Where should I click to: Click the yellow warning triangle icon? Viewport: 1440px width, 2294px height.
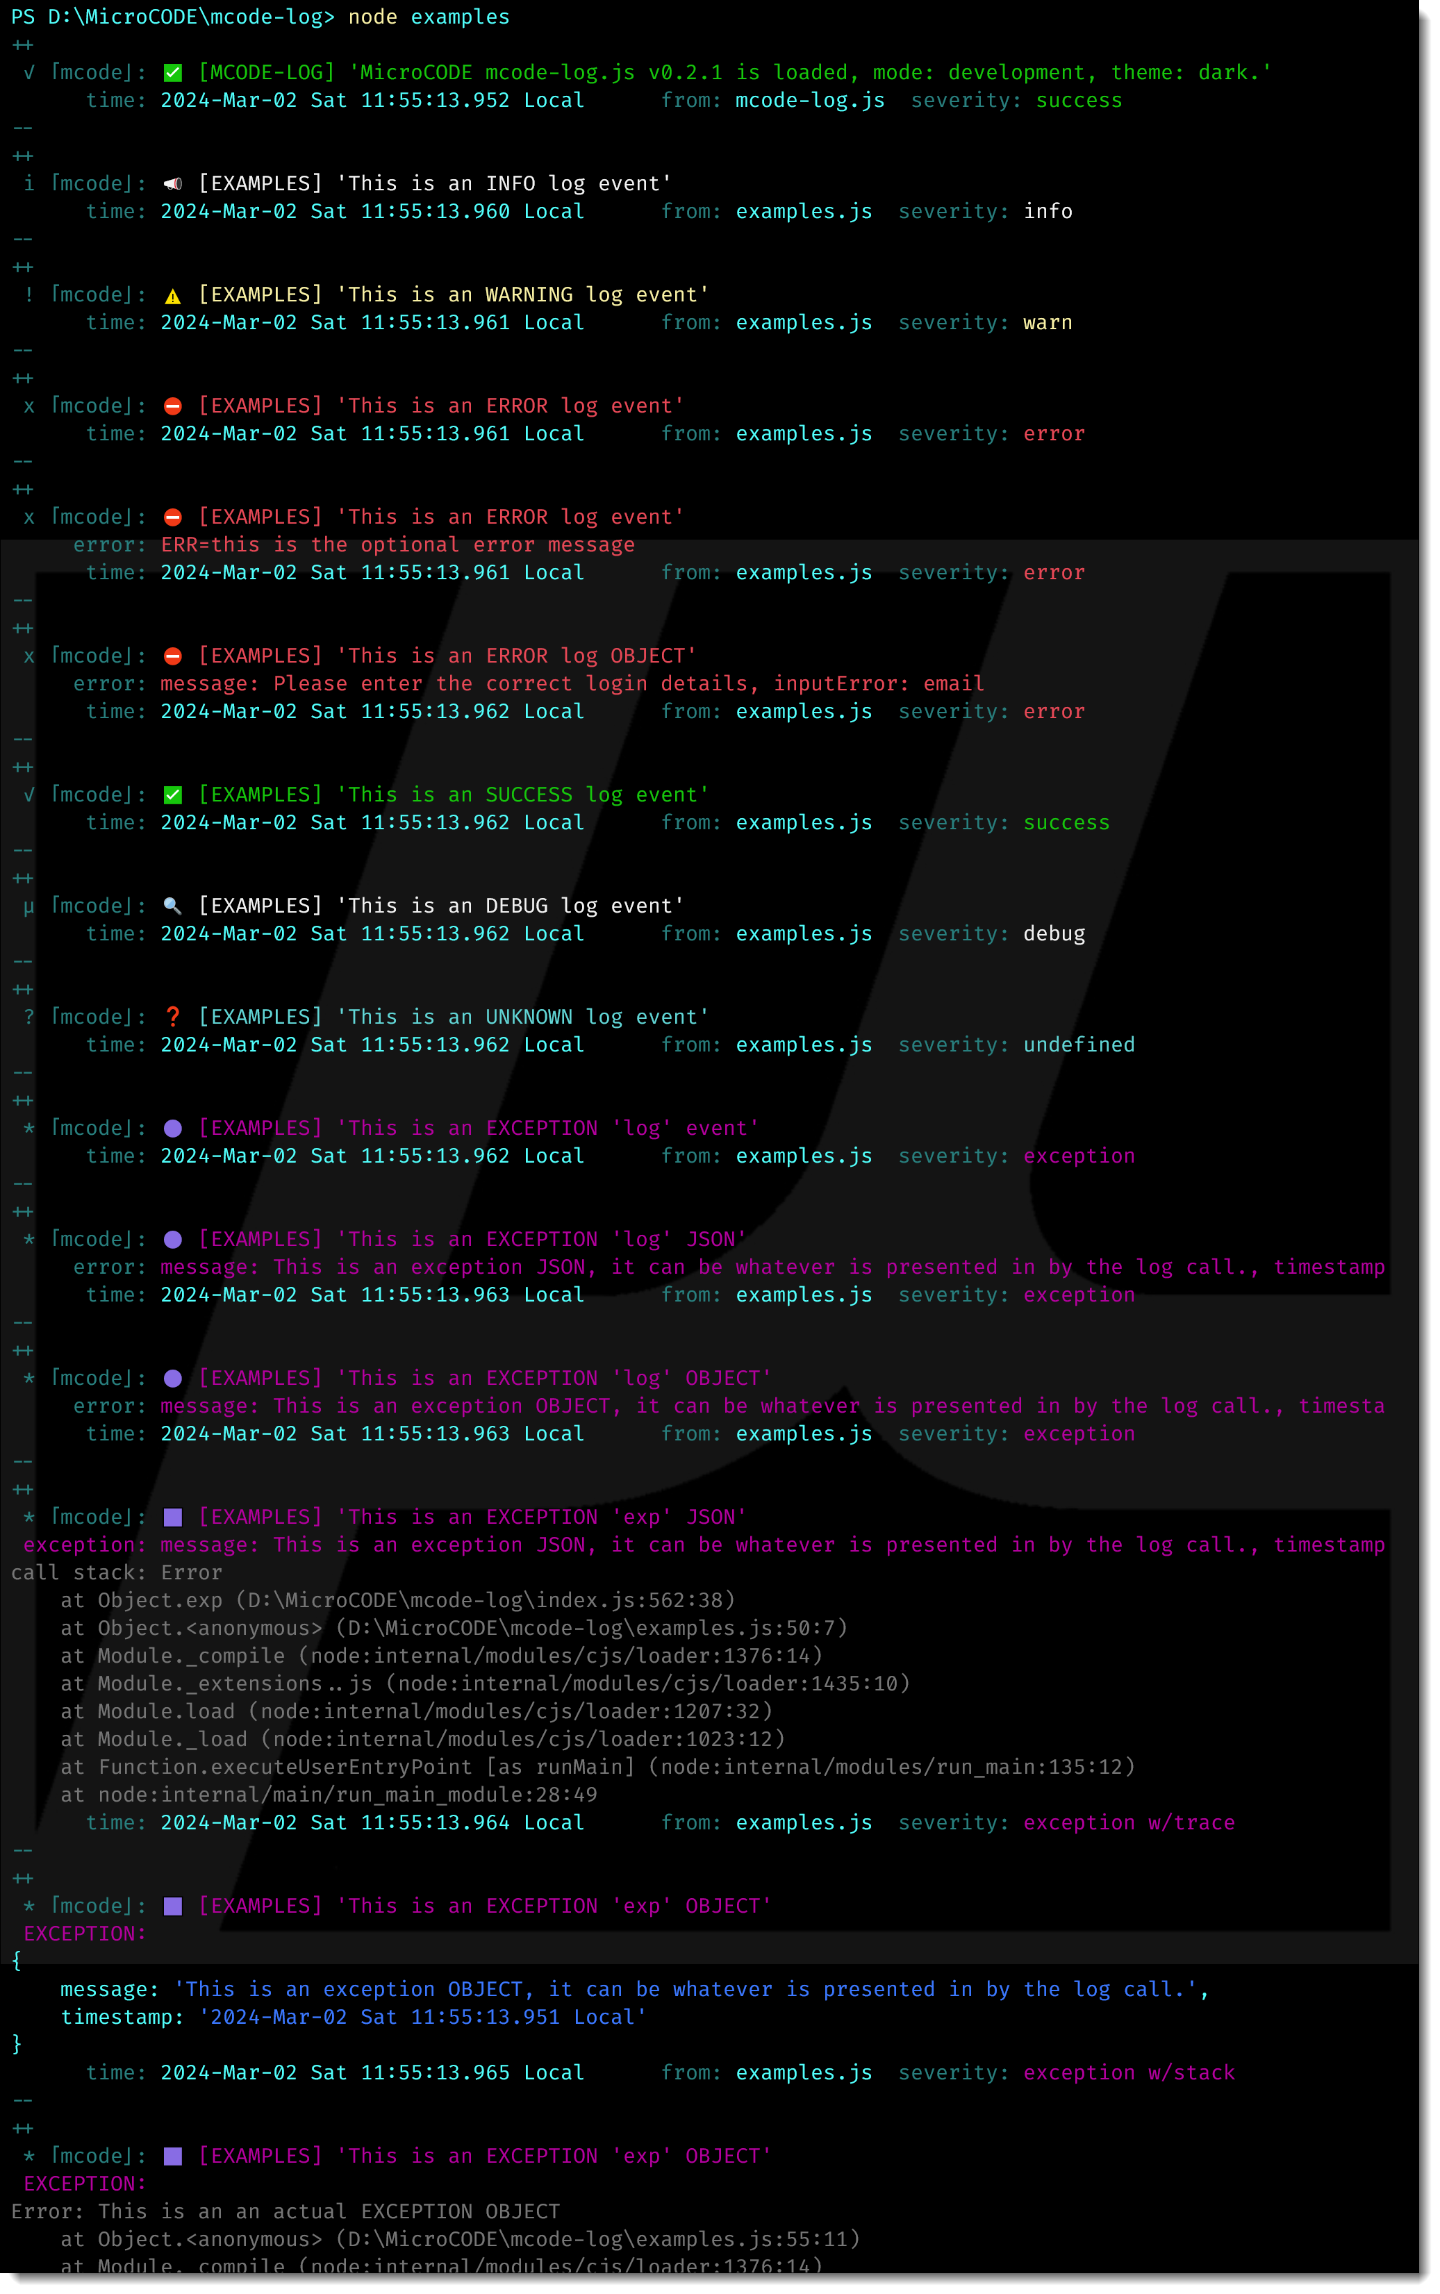point(172,296)
